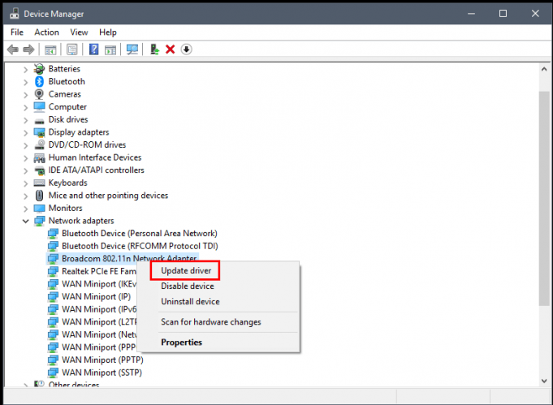Open the Action menu
553x405 pixels.
pos(46,32)
